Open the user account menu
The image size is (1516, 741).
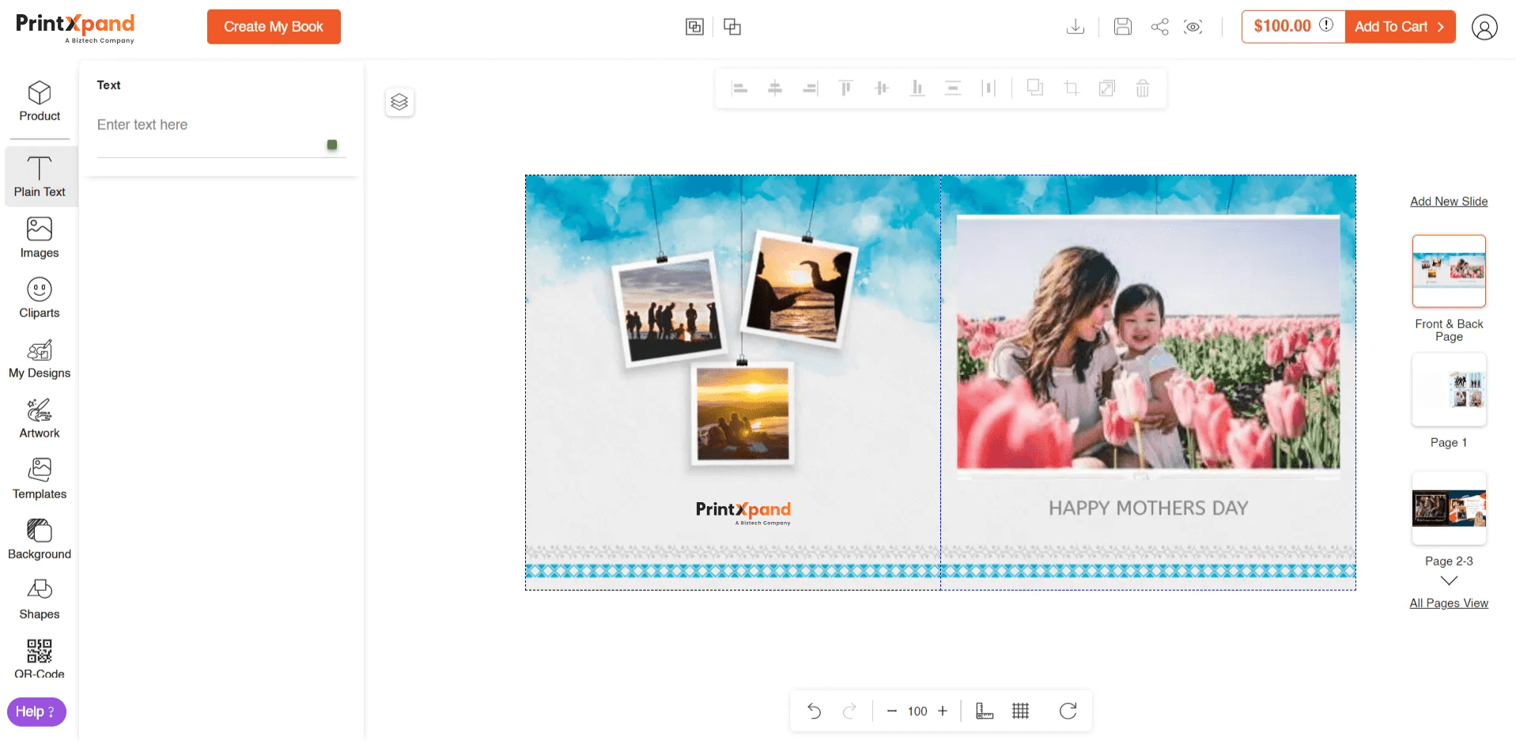pyautogui.click(x=1484, y=27)
